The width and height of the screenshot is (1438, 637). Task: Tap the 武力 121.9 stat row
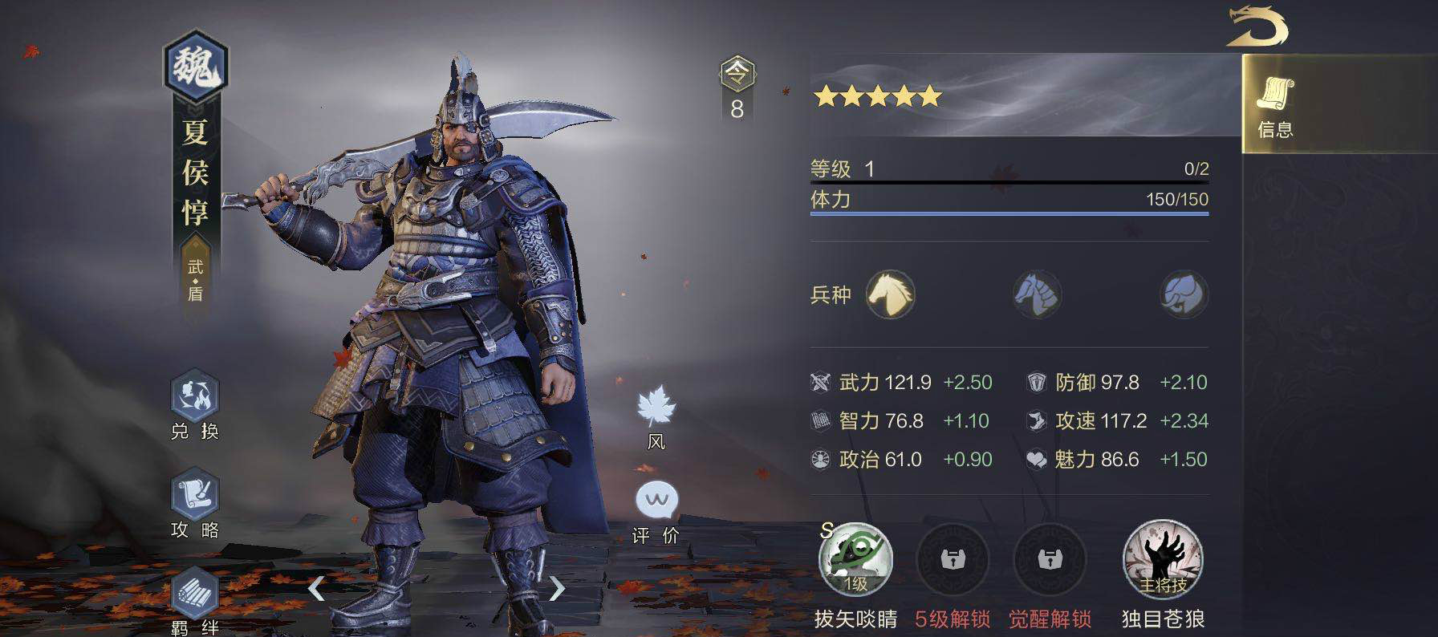pyautogui.click(x=902, y=382)
